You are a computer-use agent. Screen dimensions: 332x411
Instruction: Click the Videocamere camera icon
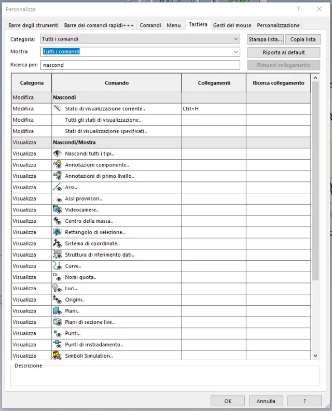(57, 210)
